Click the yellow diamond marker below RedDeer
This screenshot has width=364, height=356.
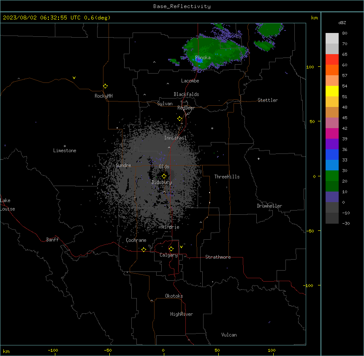(x=180, y=119)
